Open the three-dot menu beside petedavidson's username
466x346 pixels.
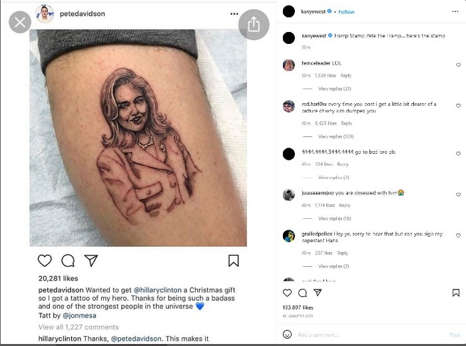(234, 13)
